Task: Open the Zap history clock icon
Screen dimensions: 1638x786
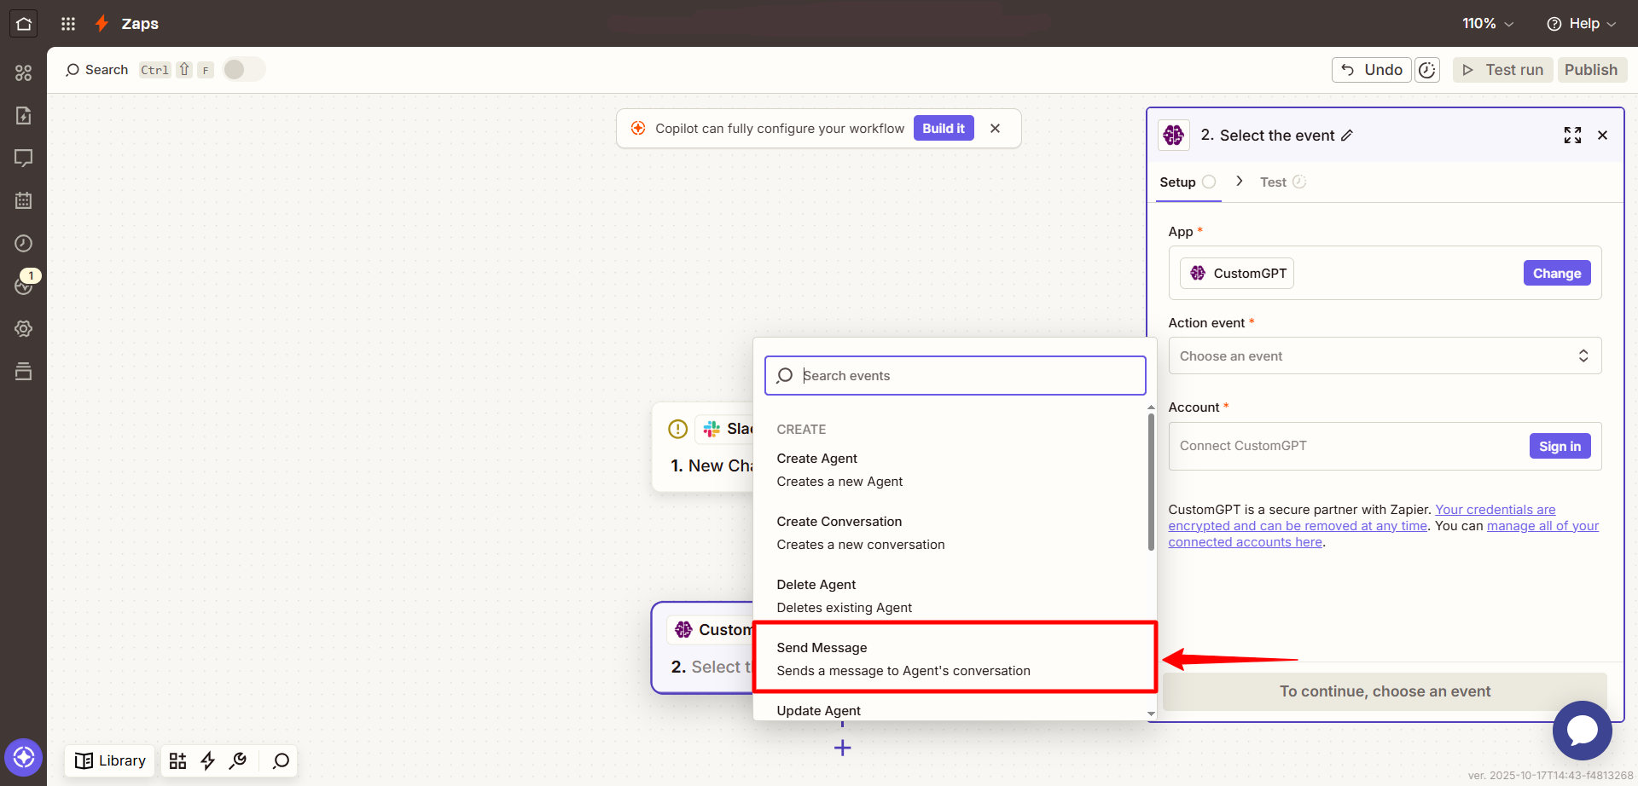Action: click(23, 243)
